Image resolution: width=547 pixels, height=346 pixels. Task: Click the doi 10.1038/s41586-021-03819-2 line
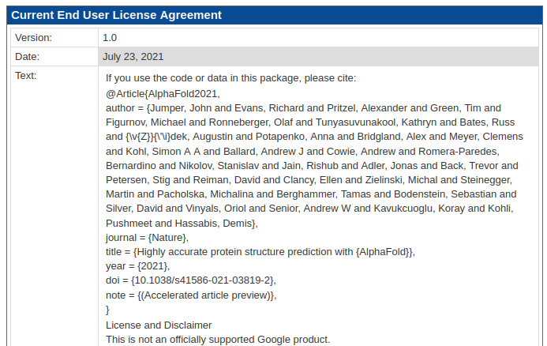pos(190,280)
